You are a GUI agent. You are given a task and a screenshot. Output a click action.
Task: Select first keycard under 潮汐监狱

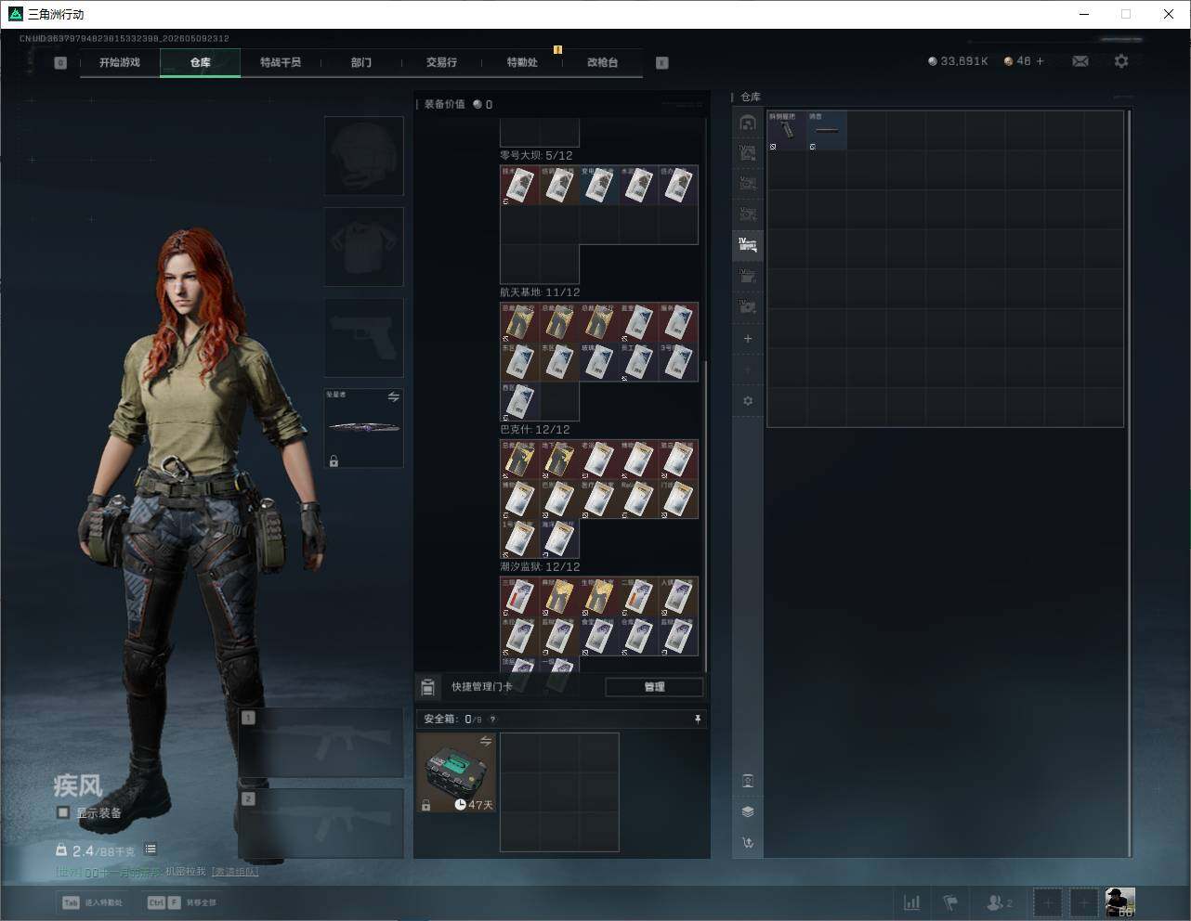coord(520,597)
